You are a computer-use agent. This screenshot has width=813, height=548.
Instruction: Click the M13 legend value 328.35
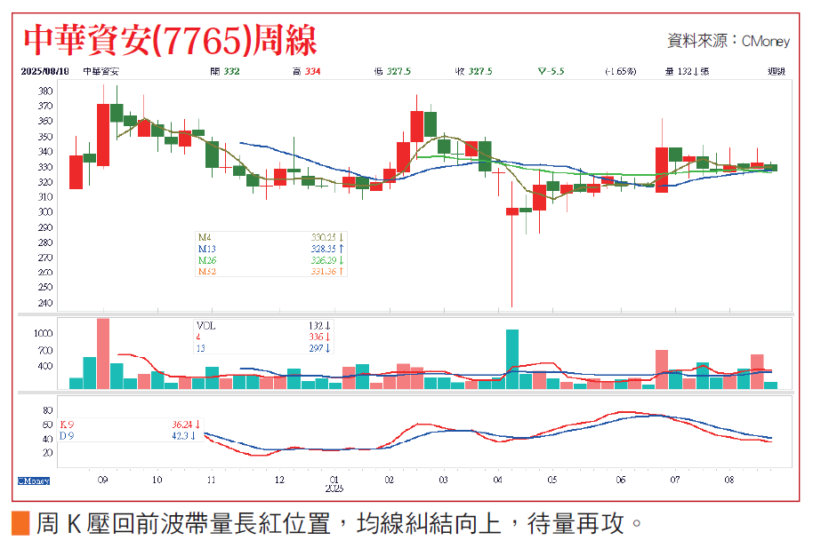pyautogui.click(x=324, y=249)
